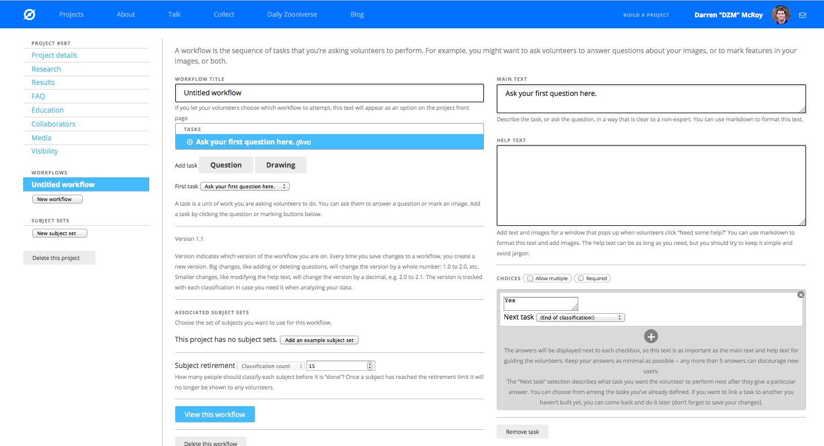Click the Zooniverse logo icon

[29, 14]
